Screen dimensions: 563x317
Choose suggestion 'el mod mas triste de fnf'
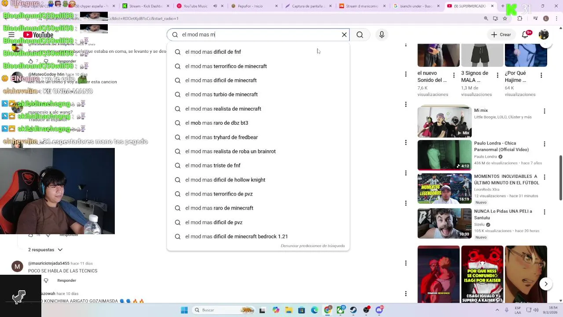(258, 166)
